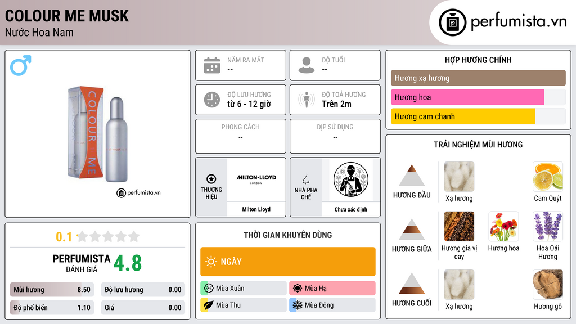Click the 'từ 6 - 12 giờ' longevity value

(x=249, y=104)
